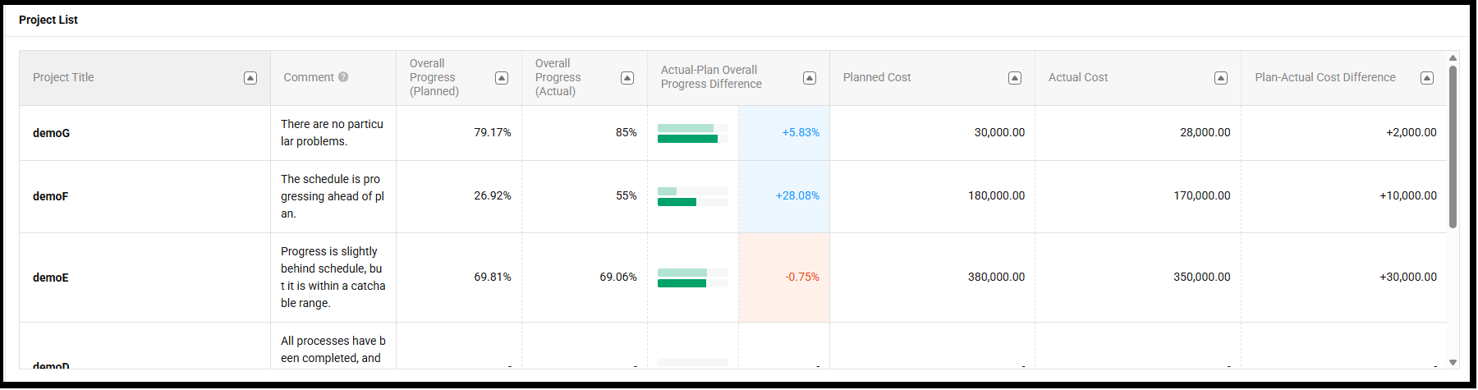Click the demoE progress comparison bar
Screen dimensions: 1478x390
692,278
